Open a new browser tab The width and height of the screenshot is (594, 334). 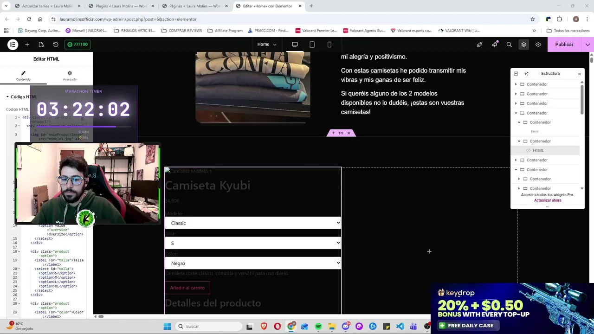point(311,6)
